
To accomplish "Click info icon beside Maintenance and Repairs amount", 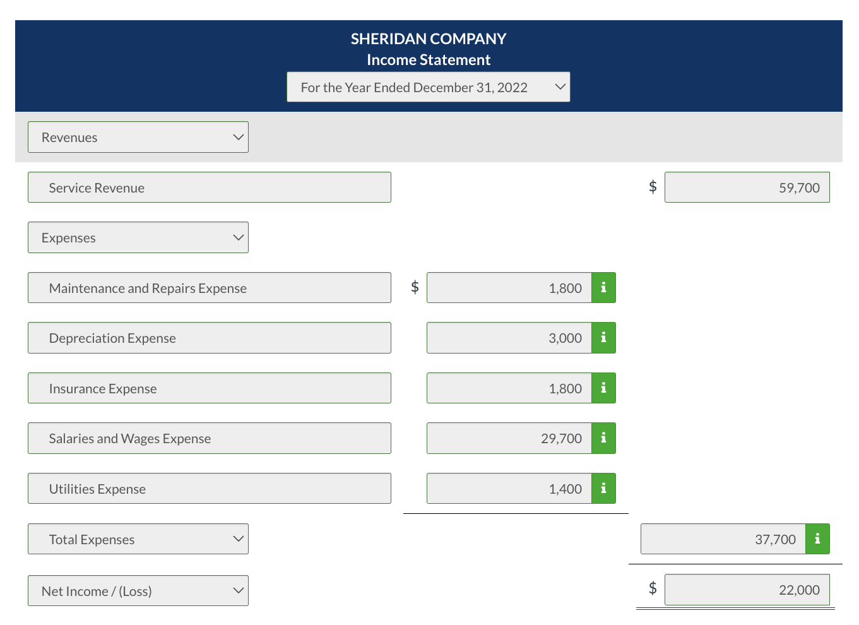I will click(x=603, y=288).
